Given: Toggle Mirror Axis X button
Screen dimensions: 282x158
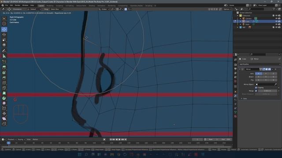Looking at the screenshot, I should [x=259, y=74].
